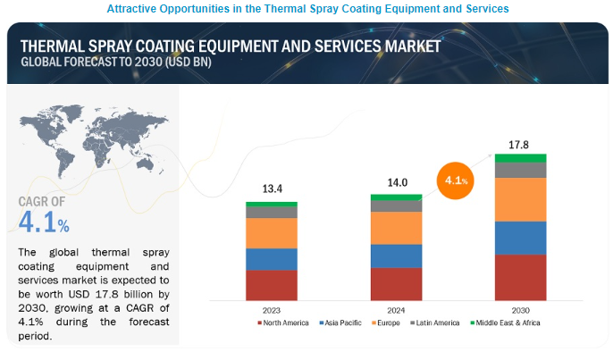Click the Asia Pacific blue legend square

322,323
